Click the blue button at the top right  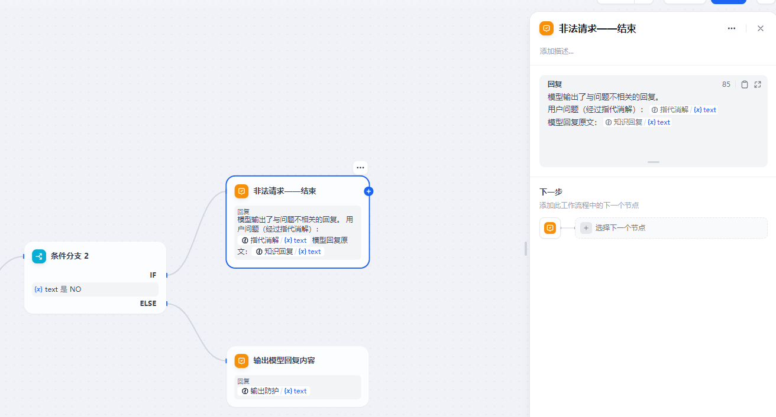tap(729, 2)
